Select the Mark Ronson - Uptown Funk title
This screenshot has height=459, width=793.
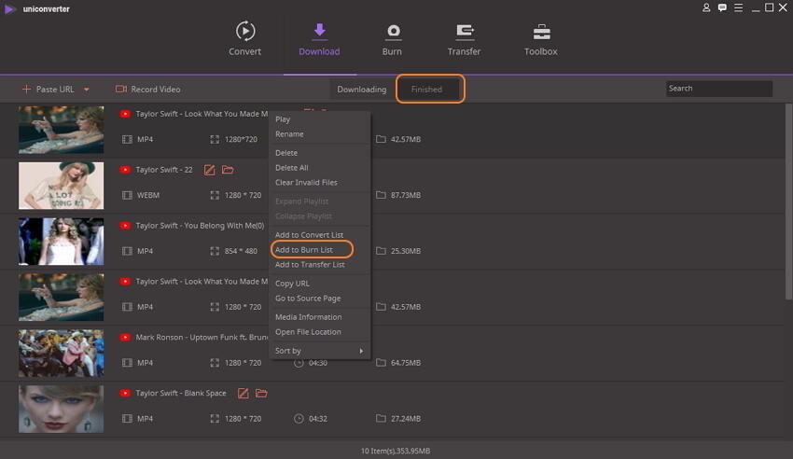tap(202, 337)
